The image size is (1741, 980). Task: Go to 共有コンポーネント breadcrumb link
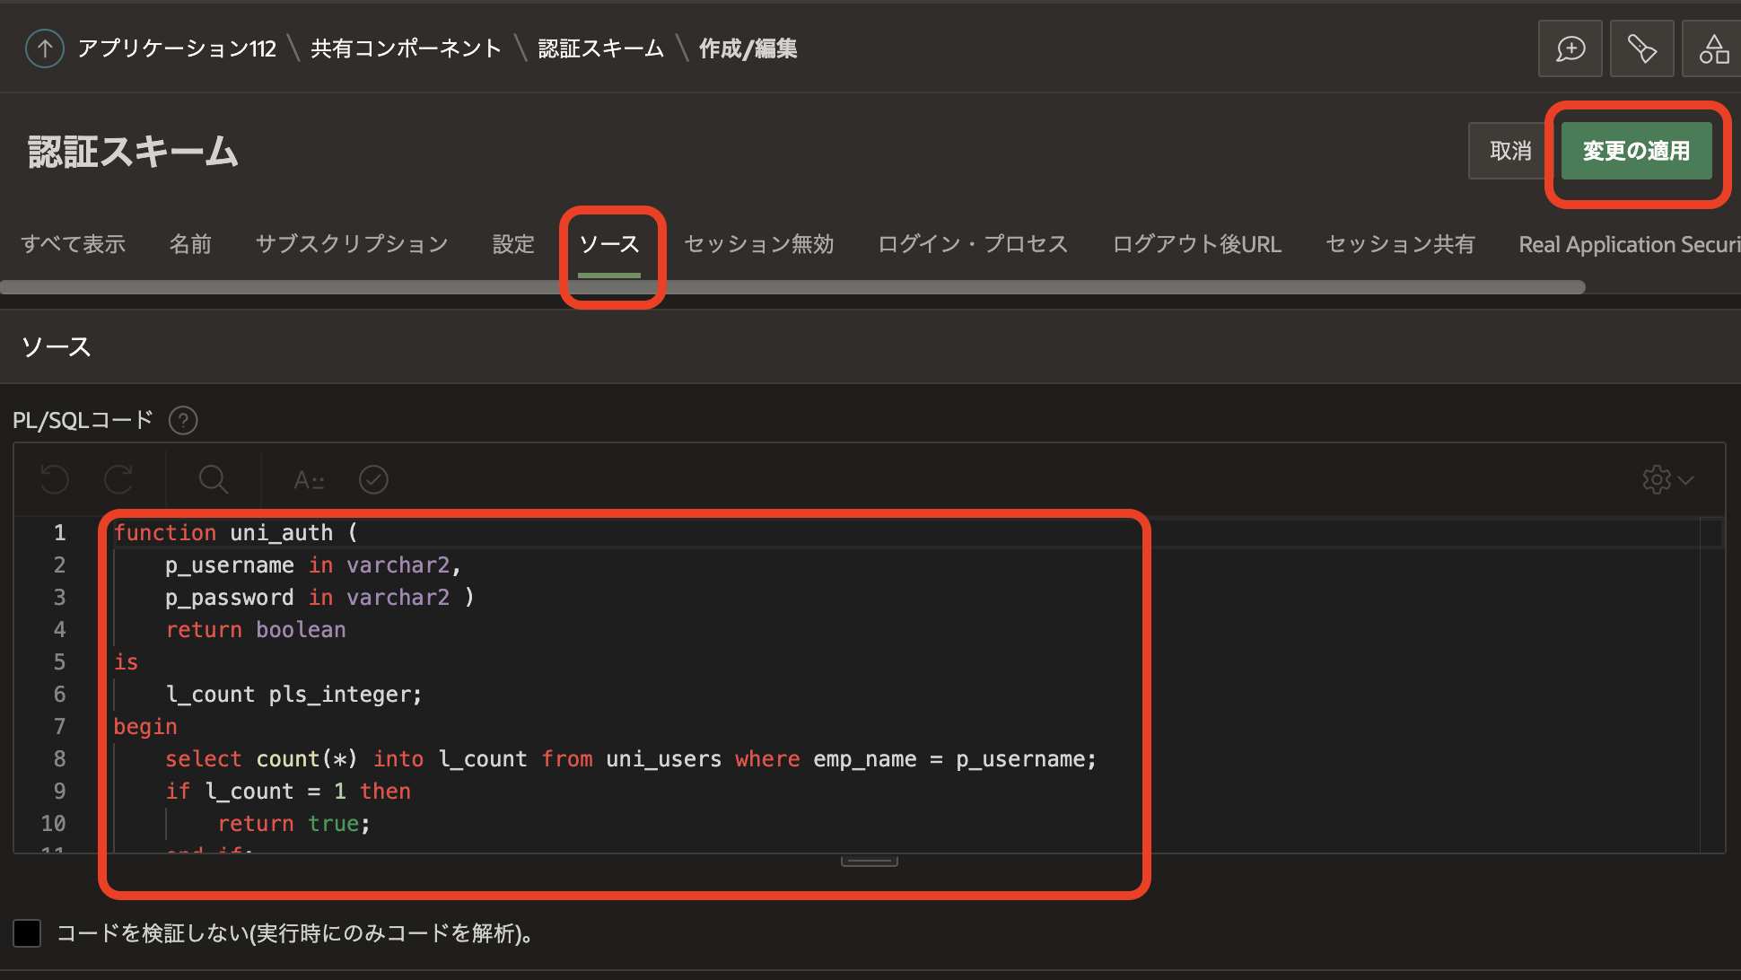(x=406, y=48)
